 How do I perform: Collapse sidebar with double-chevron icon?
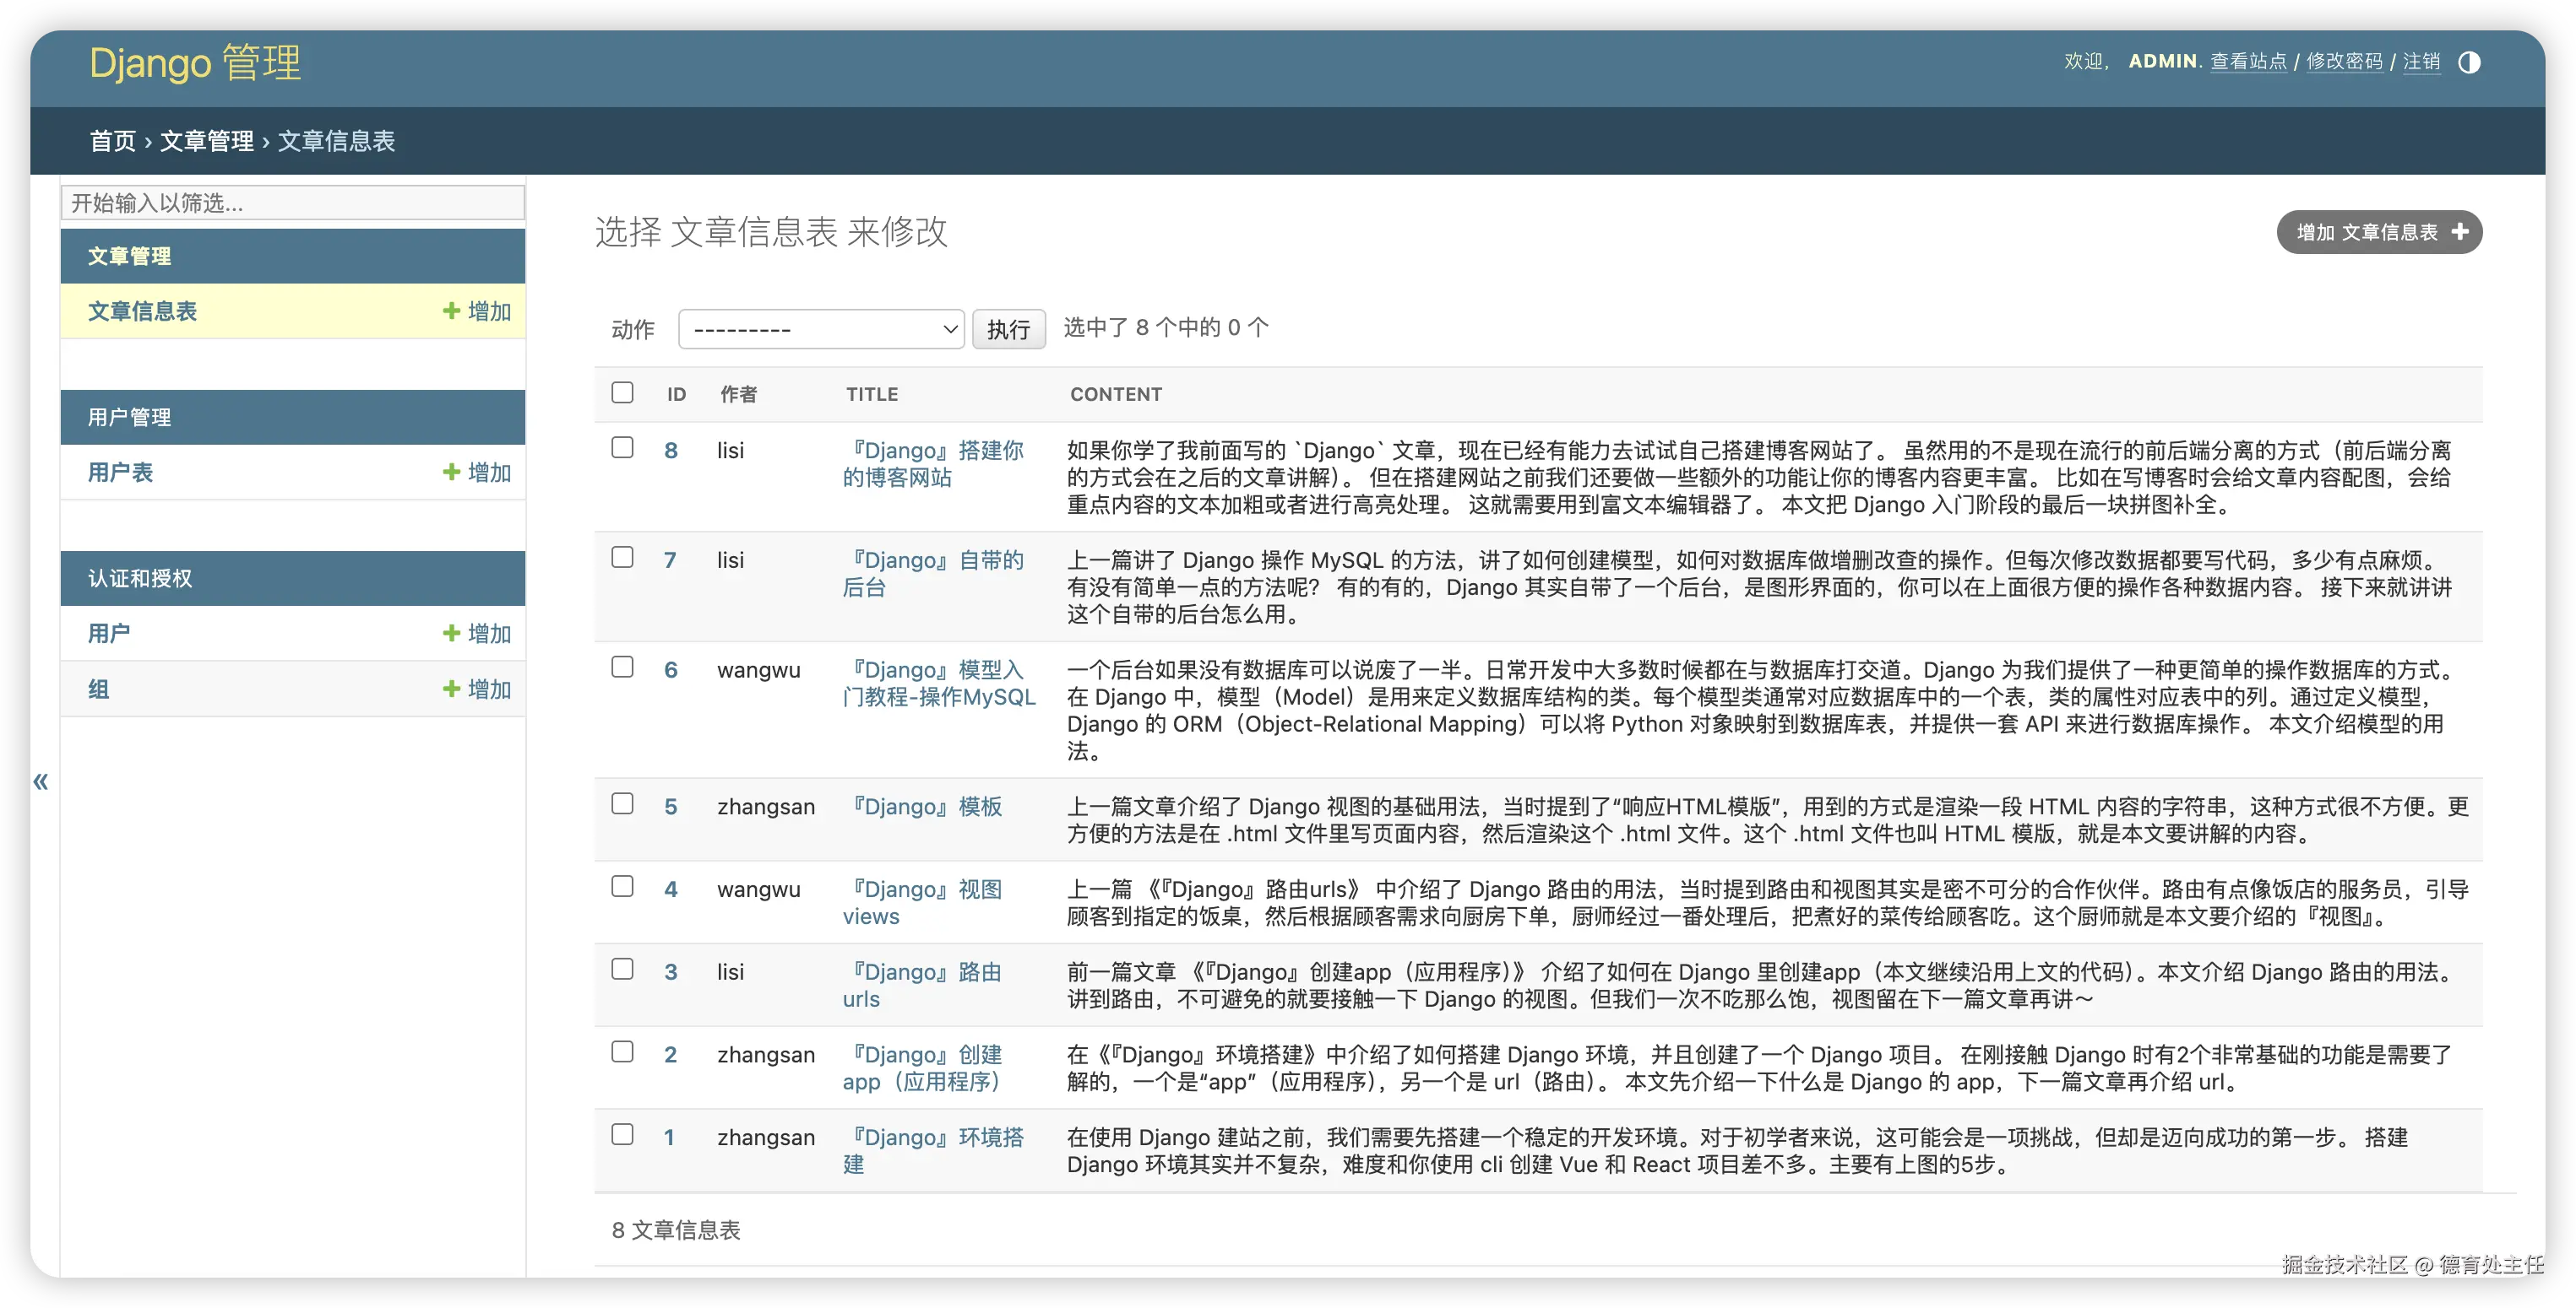41,781
